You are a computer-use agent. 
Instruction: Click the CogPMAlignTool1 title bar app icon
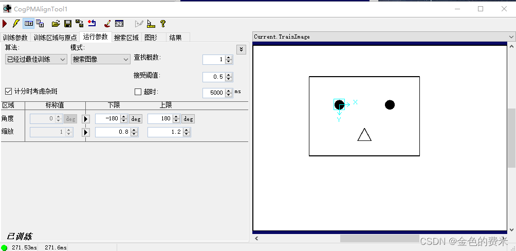[x=7, y=9]
